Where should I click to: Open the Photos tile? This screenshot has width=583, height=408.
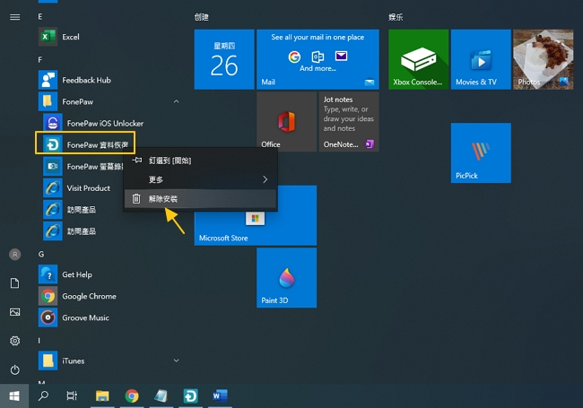(x=544, y=59)
